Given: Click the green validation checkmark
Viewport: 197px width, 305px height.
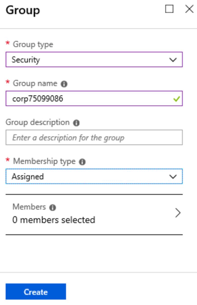Looking at the screenshot, I should point(177,99).
